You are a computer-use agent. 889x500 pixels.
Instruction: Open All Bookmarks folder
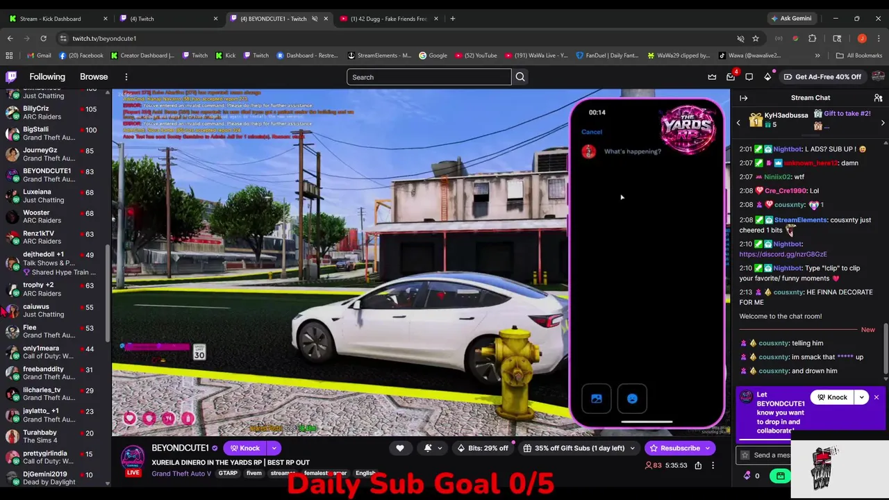859,56
